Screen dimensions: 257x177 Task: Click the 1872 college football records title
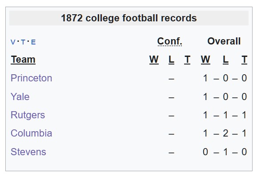[x=129, y=18]
